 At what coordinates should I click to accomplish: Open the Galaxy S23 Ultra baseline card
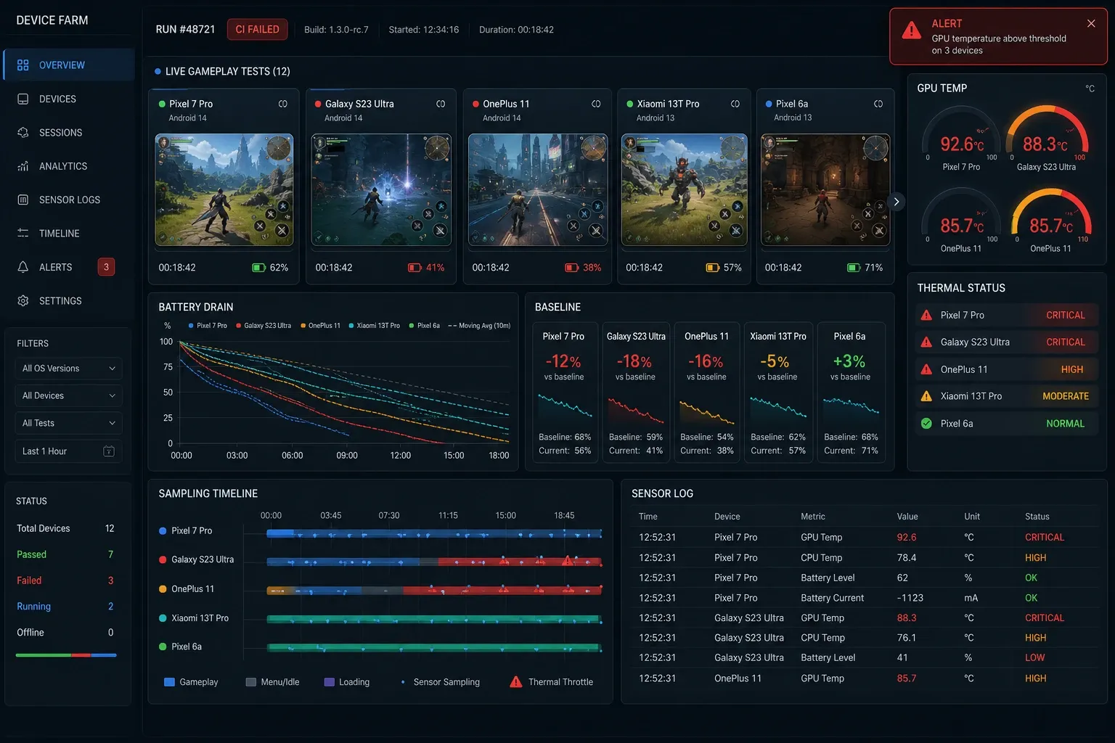point(635,392)
